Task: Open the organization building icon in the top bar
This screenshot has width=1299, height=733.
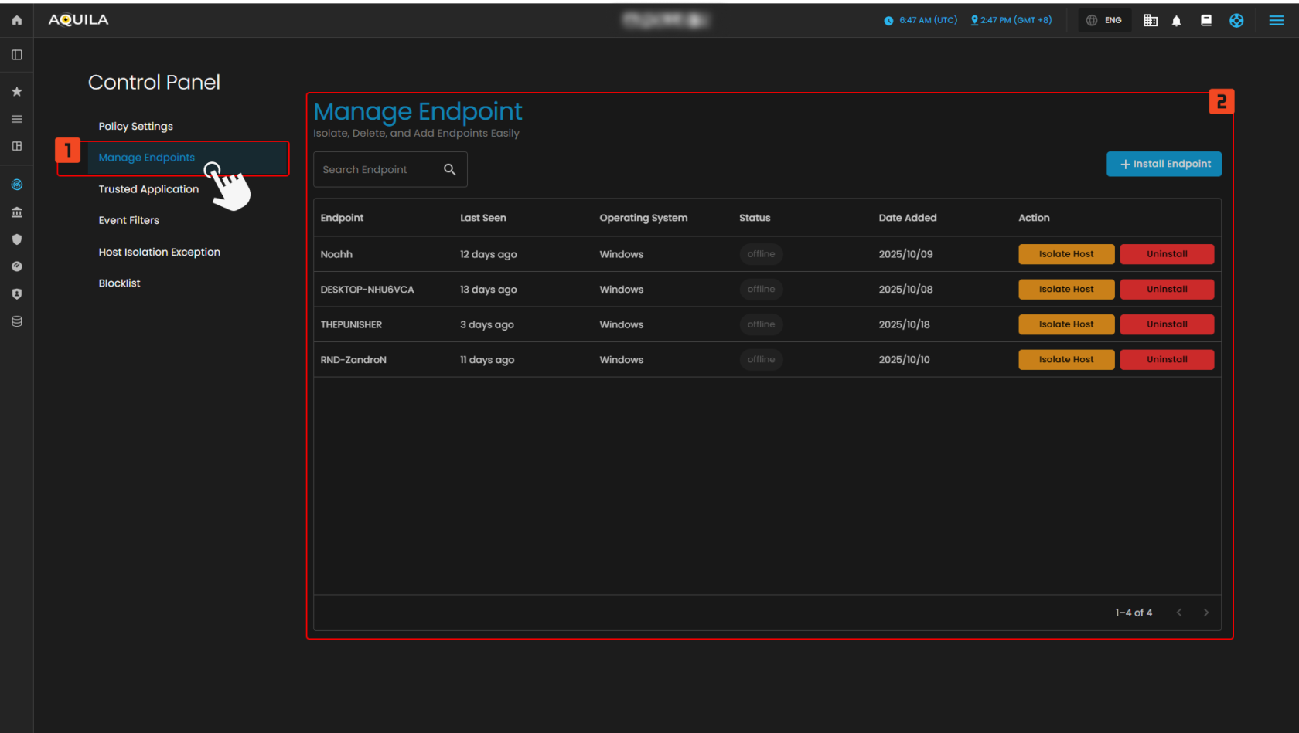Action: pyautogui.click(x=1151, y=21)
